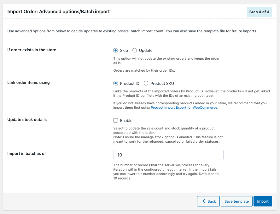Open Product Import Export for WooCommerce link
Screen dimensions: 280x214
pos(184,107)
